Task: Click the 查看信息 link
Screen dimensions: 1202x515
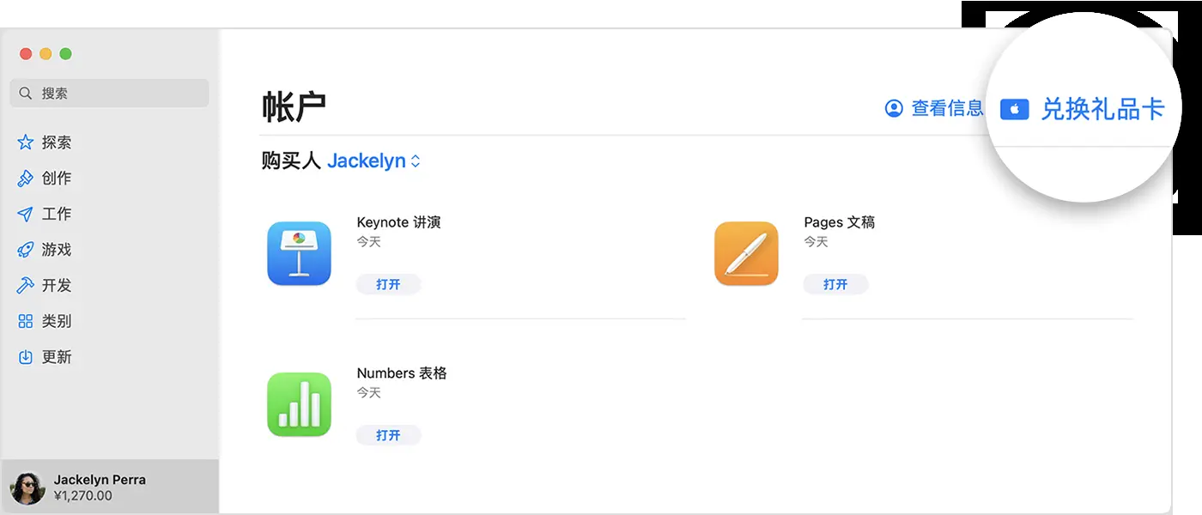Action: click(x=947, y=108)
